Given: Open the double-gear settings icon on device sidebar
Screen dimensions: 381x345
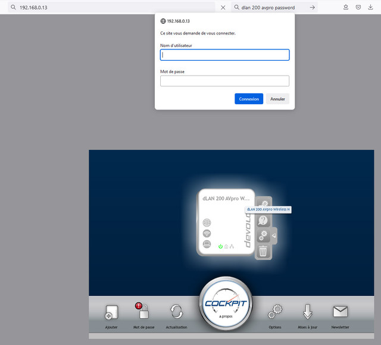Looking at the screenshot, I should (x=263, y=236).
